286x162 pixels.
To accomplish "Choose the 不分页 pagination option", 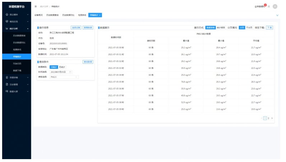I will 249,27.
